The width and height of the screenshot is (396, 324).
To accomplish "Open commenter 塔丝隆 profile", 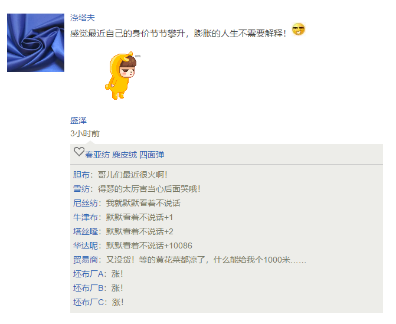I will point(86,231).
